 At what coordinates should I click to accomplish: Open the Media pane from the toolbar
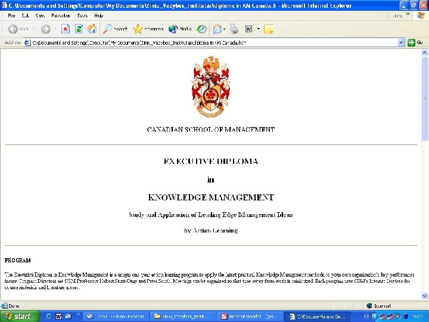(180, 29)
